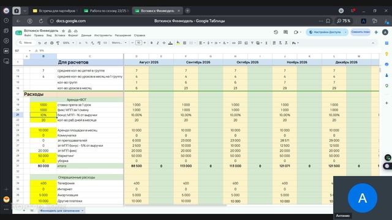The image size is (392, 220).
Task: Collapse the toolbar with chevron up
Action: tap(373, 43)
